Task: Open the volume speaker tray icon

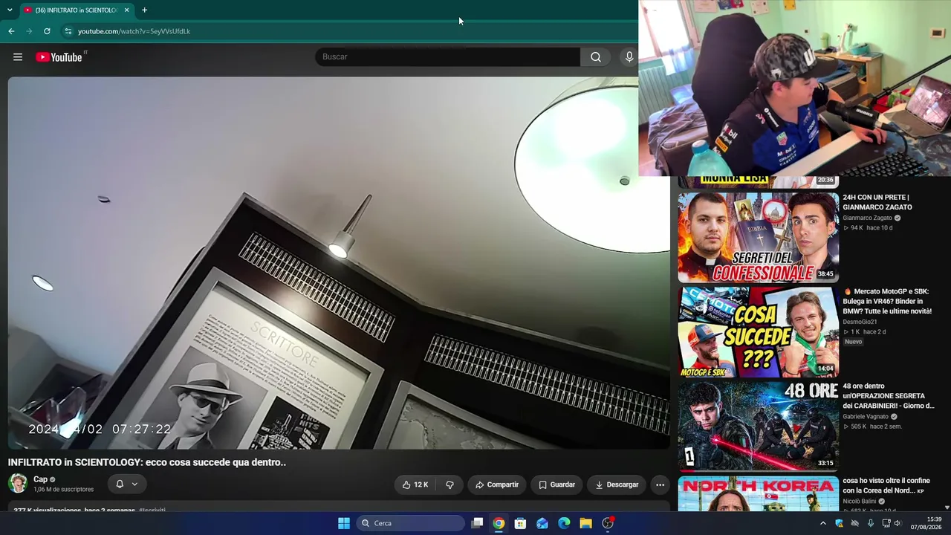Action: [x=898, y=523]
